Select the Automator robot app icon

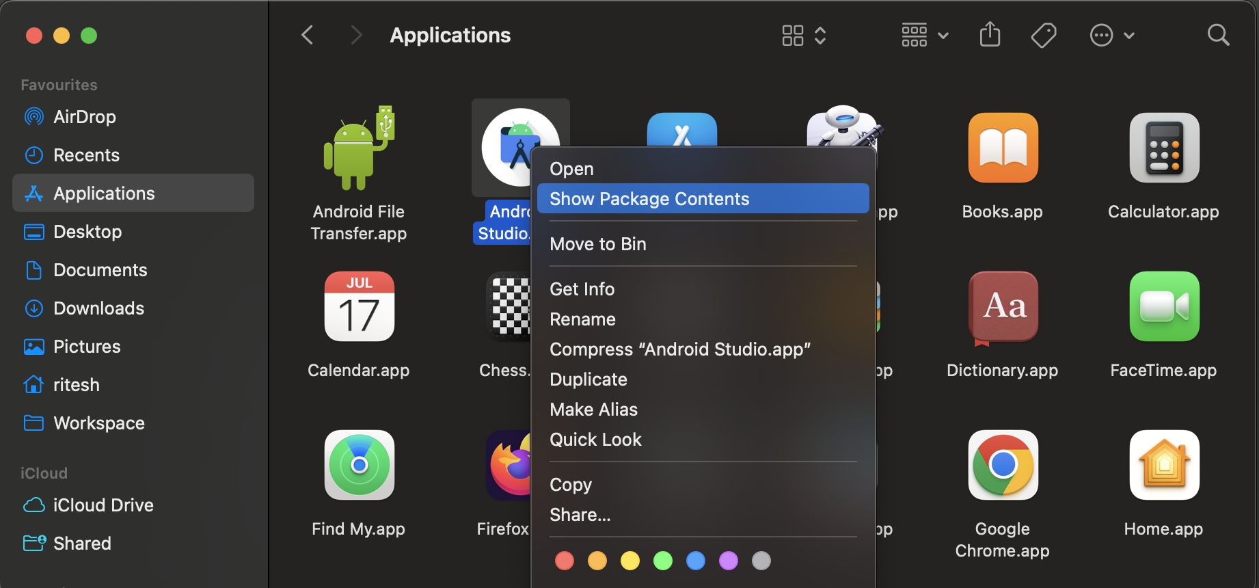(x=843, y=126)
